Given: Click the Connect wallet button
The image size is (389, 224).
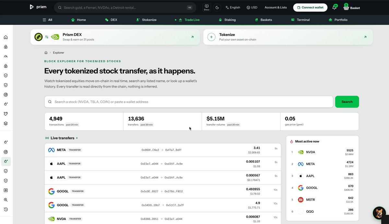Looking at the screenshot, I should [310, 7].
